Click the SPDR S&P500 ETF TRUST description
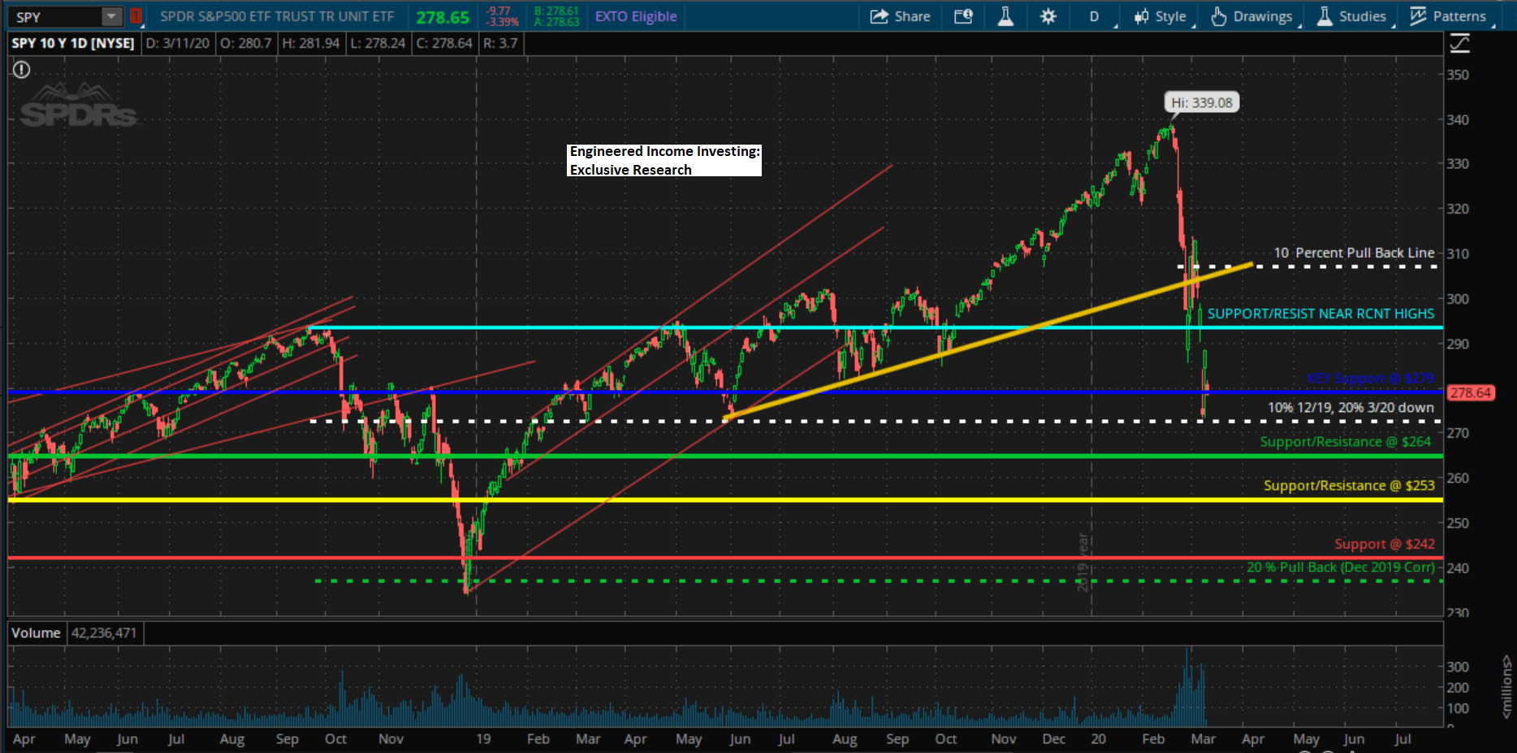The image size is (1517, 753). coord(277,16)
